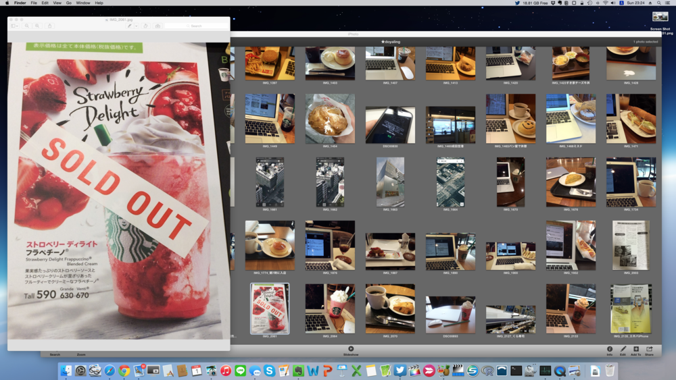Click the Dropbox icon in the menu bar
Screen dimensions: 676x380
(553, 3)
